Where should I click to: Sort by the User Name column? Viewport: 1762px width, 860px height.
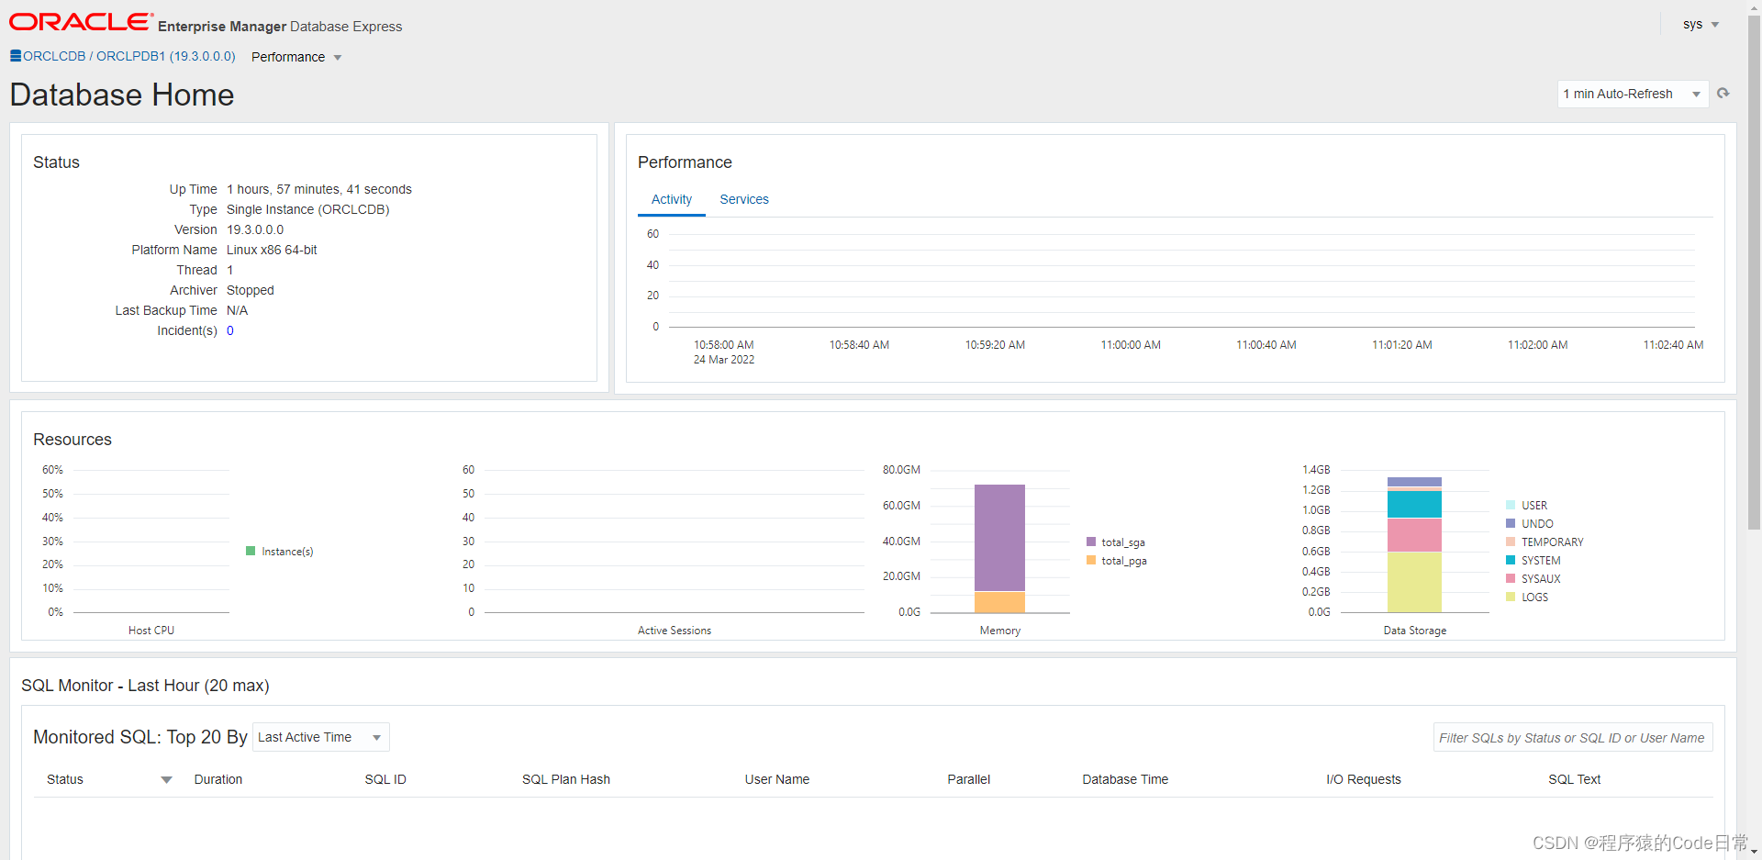(x=777, y=779)
